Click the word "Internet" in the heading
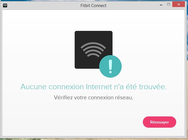The width and height of the screenshot is (188, 140). pyautogui.click(x=99, y=87)
